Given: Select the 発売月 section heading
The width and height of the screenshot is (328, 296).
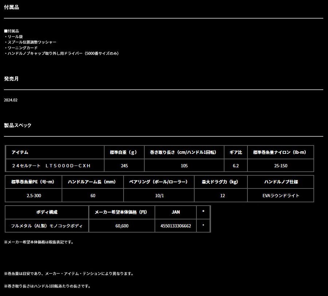Looking at the screenshot, I should click(x=11, y=79).
